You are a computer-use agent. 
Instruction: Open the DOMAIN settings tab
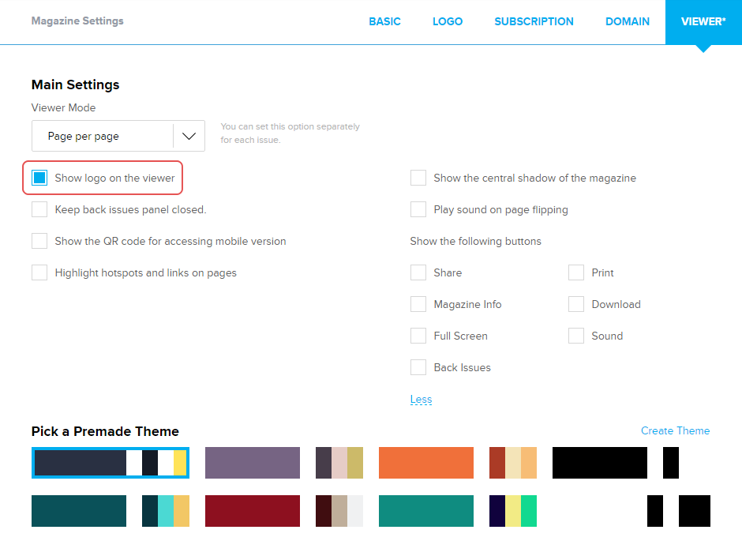tap(628, 21)
